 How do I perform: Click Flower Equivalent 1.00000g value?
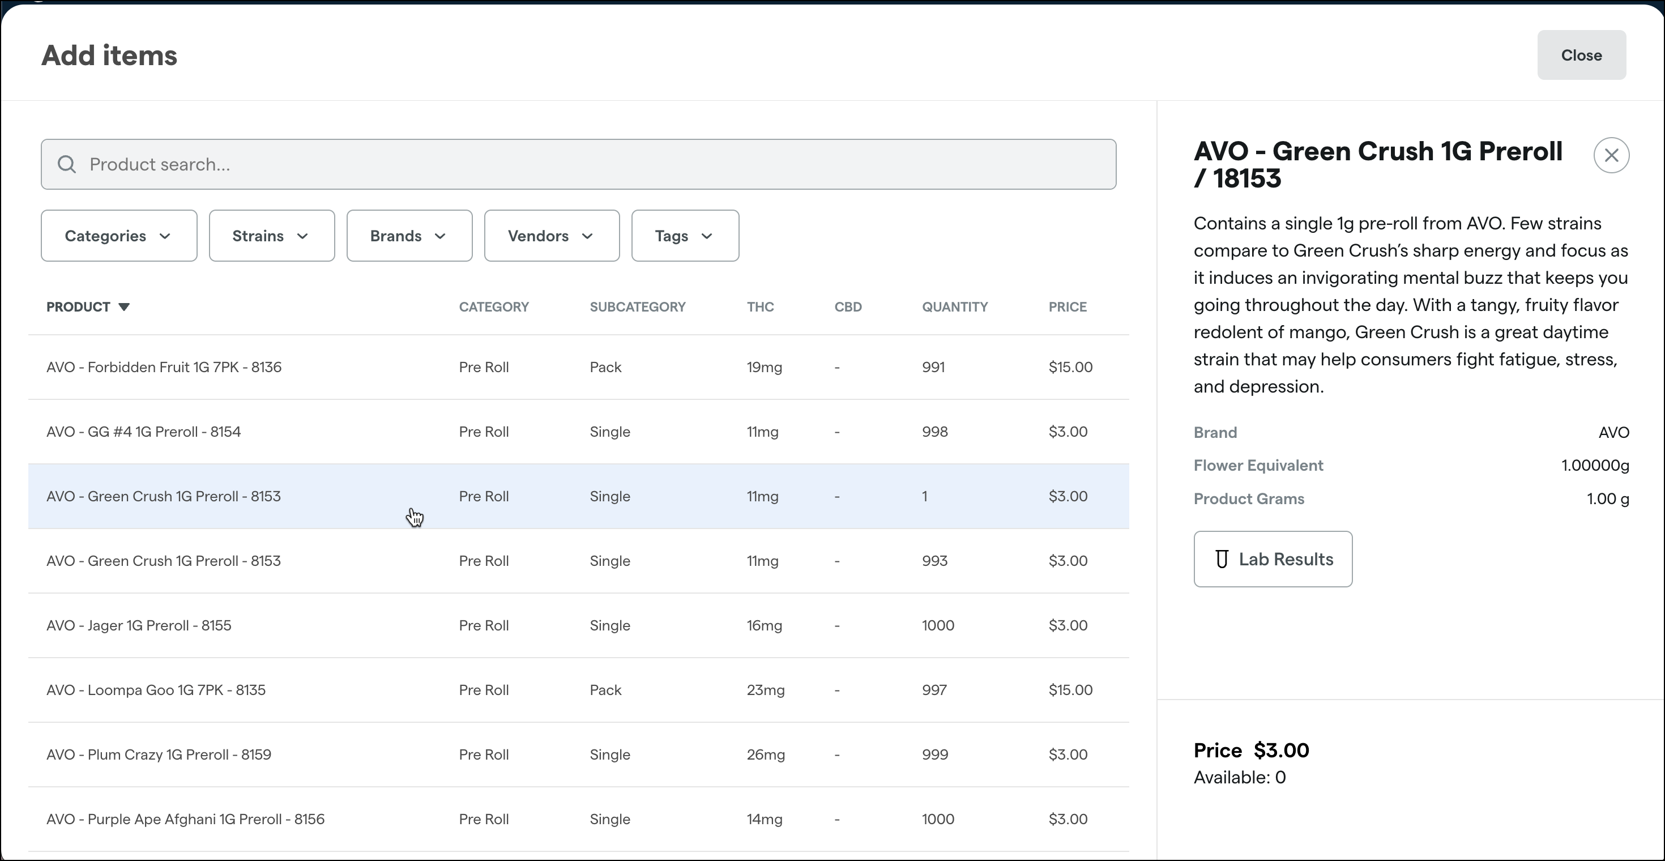pyautogui.click(x=1595, y=466)
